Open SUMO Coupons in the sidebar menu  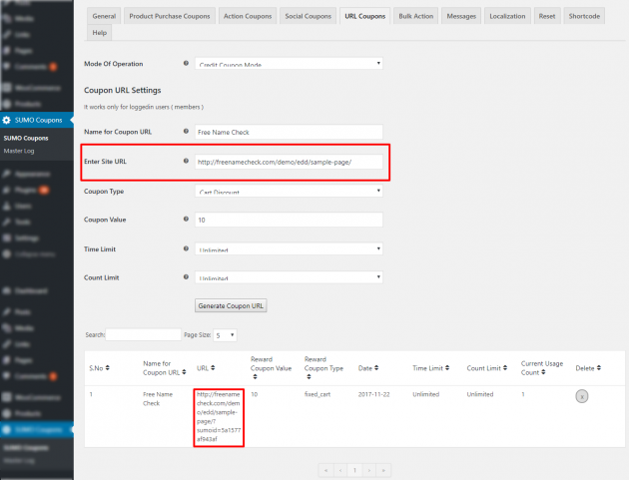tap(37, 120)
